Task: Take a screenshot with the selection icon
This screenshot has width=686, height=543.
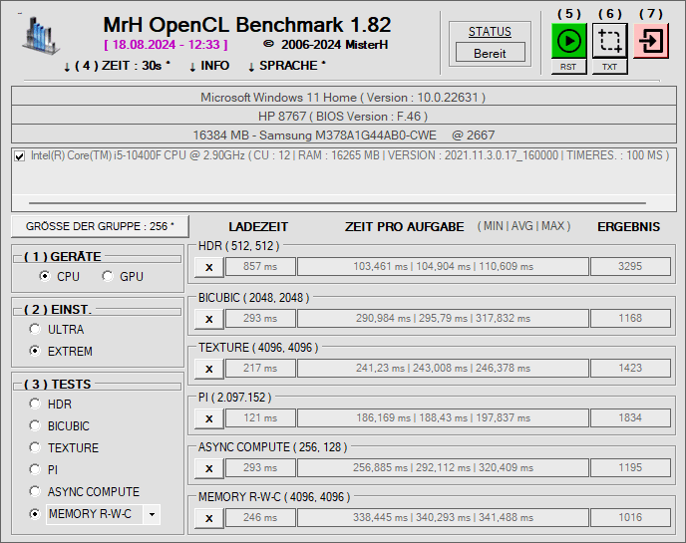Action: [x=610, y=41]
